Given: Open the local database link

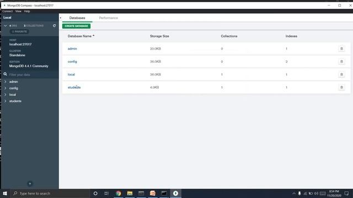Looking at the screenshot, I should 71,74.
